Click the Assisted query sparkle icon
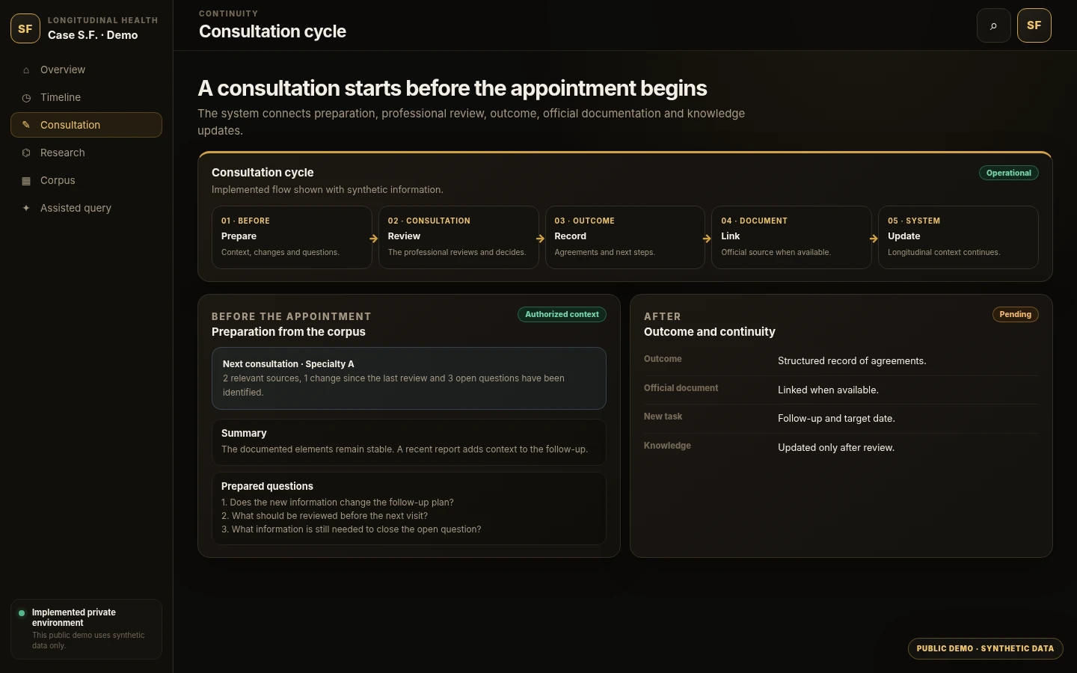This screenshot has height=673, width=1077. coord(26,208)
